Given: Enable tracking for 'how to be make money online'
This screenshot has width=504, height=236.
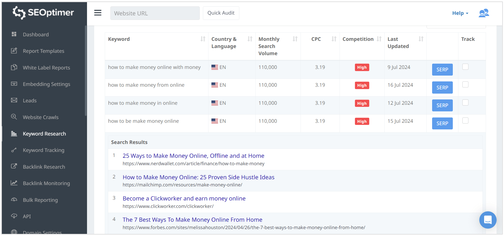Looking at the screenshot, I should pos(465,121).
